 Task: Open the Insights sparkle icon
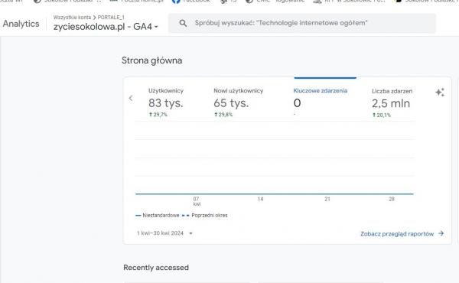click(440, 93)
